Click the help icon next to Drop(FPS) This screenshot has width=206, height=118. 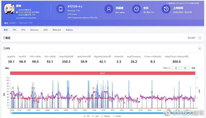click(x=72, y=56)
